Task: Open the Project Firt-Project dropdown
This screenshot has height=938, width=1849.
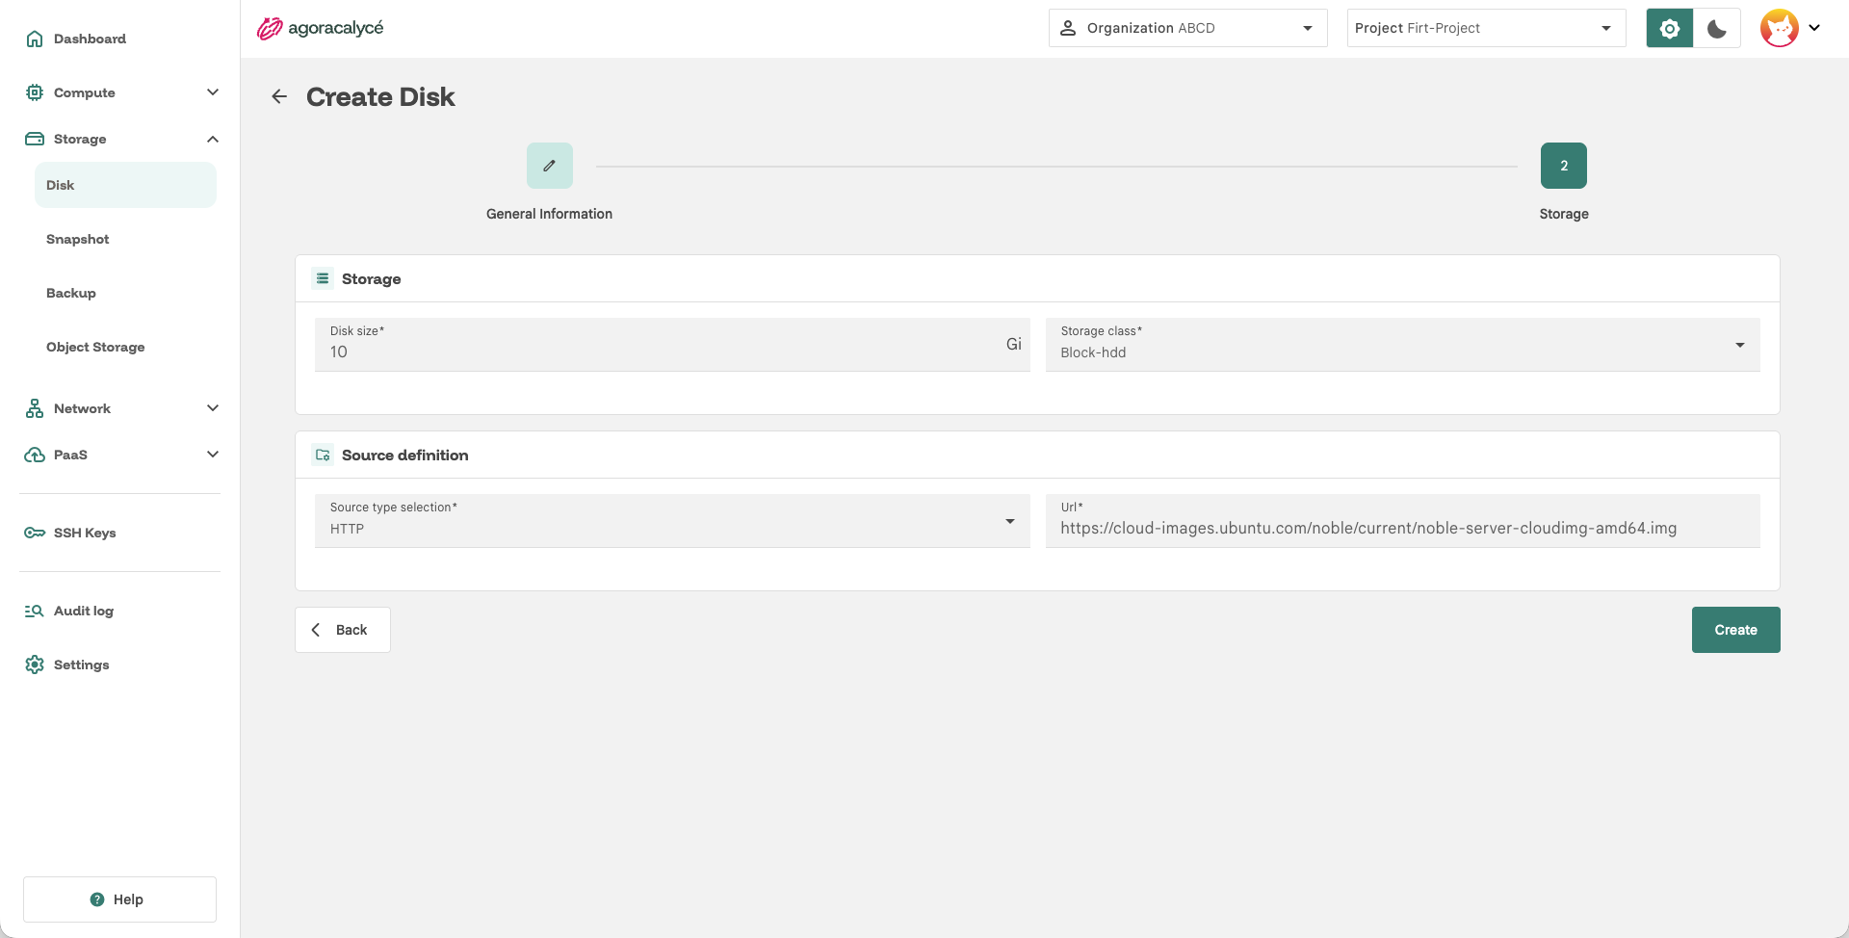Action: tap(1486, 28)
